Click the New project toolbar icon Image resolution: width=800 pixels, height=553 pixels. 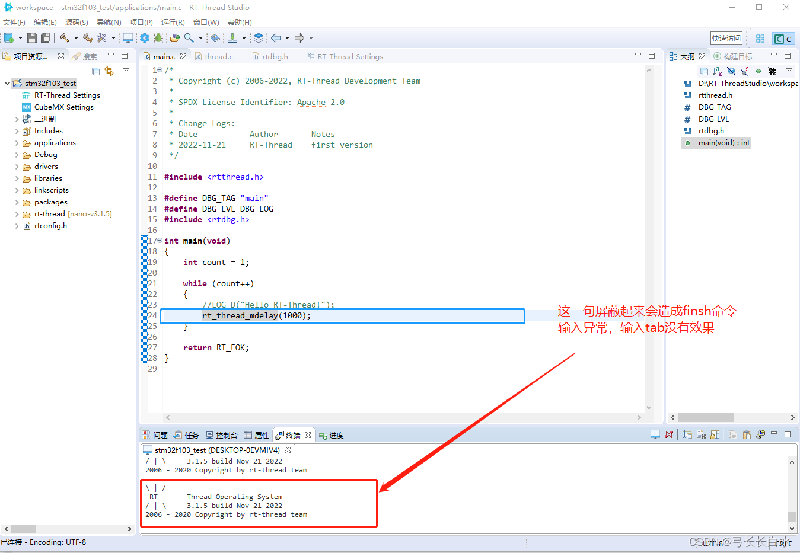pos(9,38)
